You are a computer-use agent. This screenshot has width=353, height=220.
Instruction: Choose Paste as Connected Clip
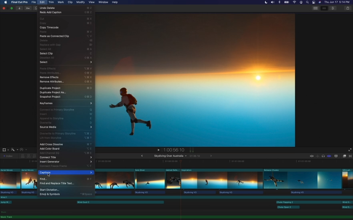(66, 36)
